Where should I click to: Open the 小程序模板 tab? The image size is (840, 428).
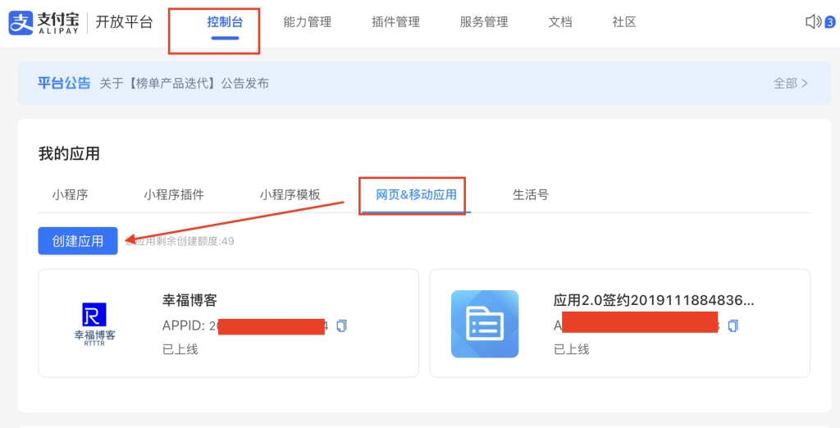[x=290, y=195]
